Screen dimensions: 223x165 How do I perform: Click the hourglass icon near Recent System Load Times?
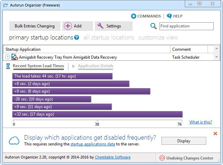point(8,66)
